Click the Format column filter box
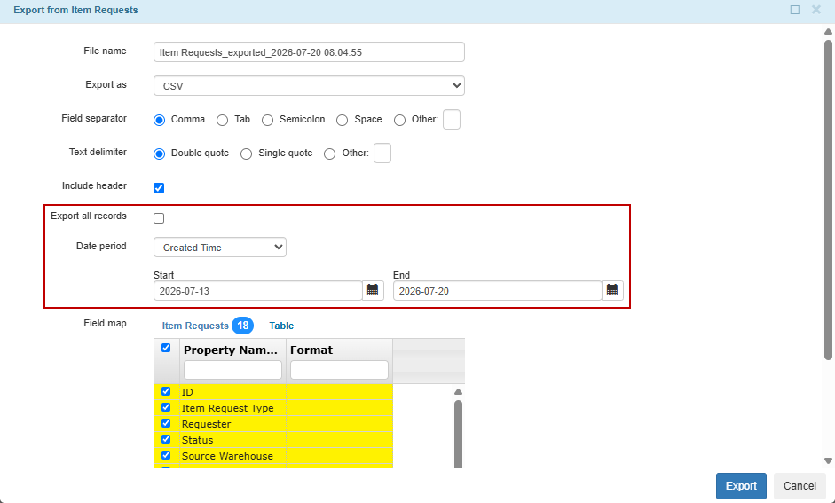The width and height of the screenshot is (835, 503). [x=339, y=370]
